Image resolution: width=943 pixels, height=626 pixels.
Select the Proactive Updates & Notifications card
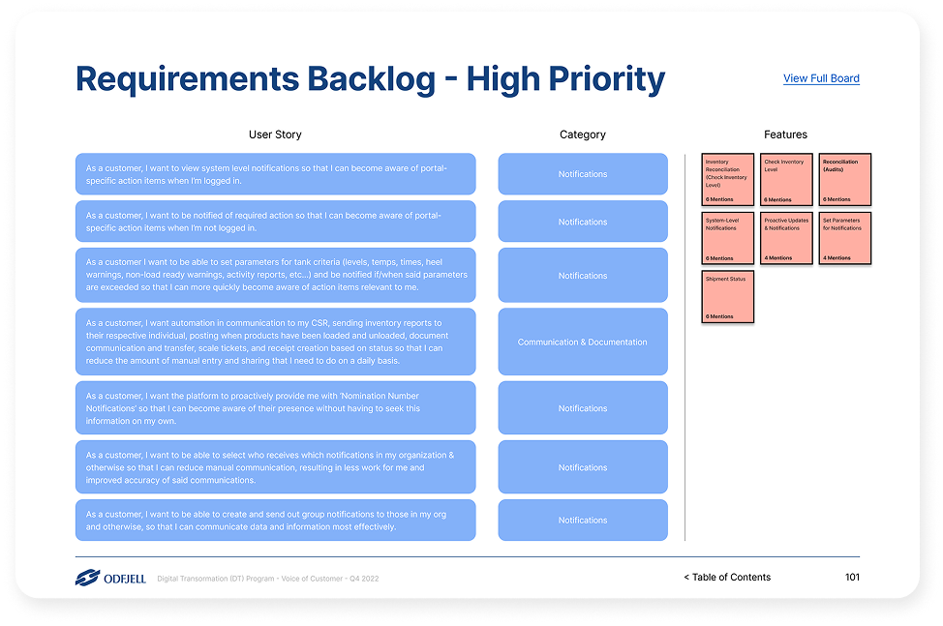click(787, 238)
